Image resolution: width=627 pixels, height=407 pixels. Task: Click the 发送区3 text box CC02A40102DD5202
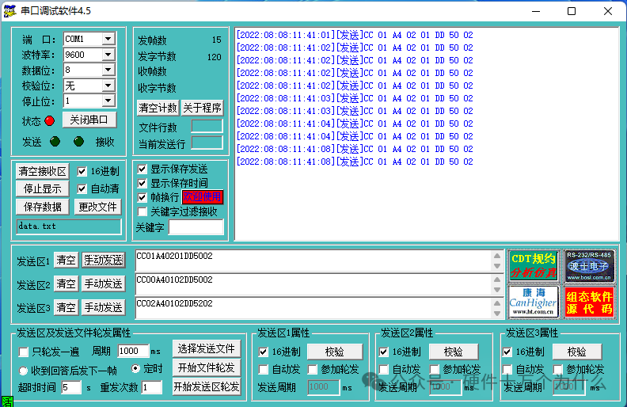pyautogui.click(x=314, y=308)
